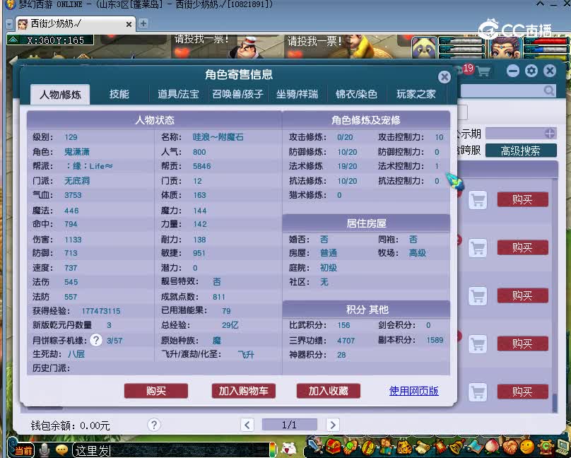Click the 购买 button in character dialog
The width and height of the screenshot is (571, 458).
156,391
